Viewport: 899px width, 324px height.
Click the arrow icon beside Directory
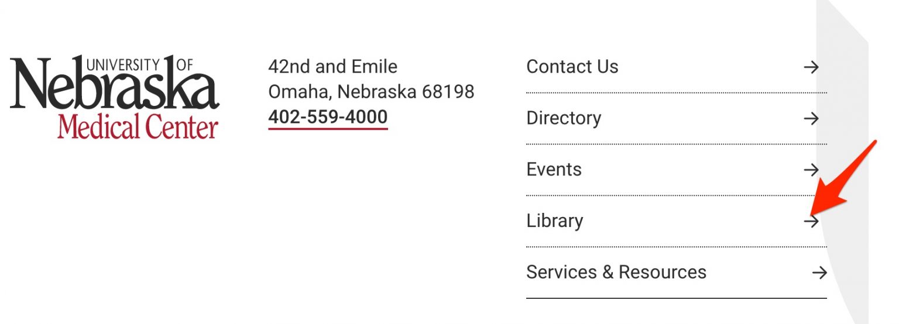[811, 119]
